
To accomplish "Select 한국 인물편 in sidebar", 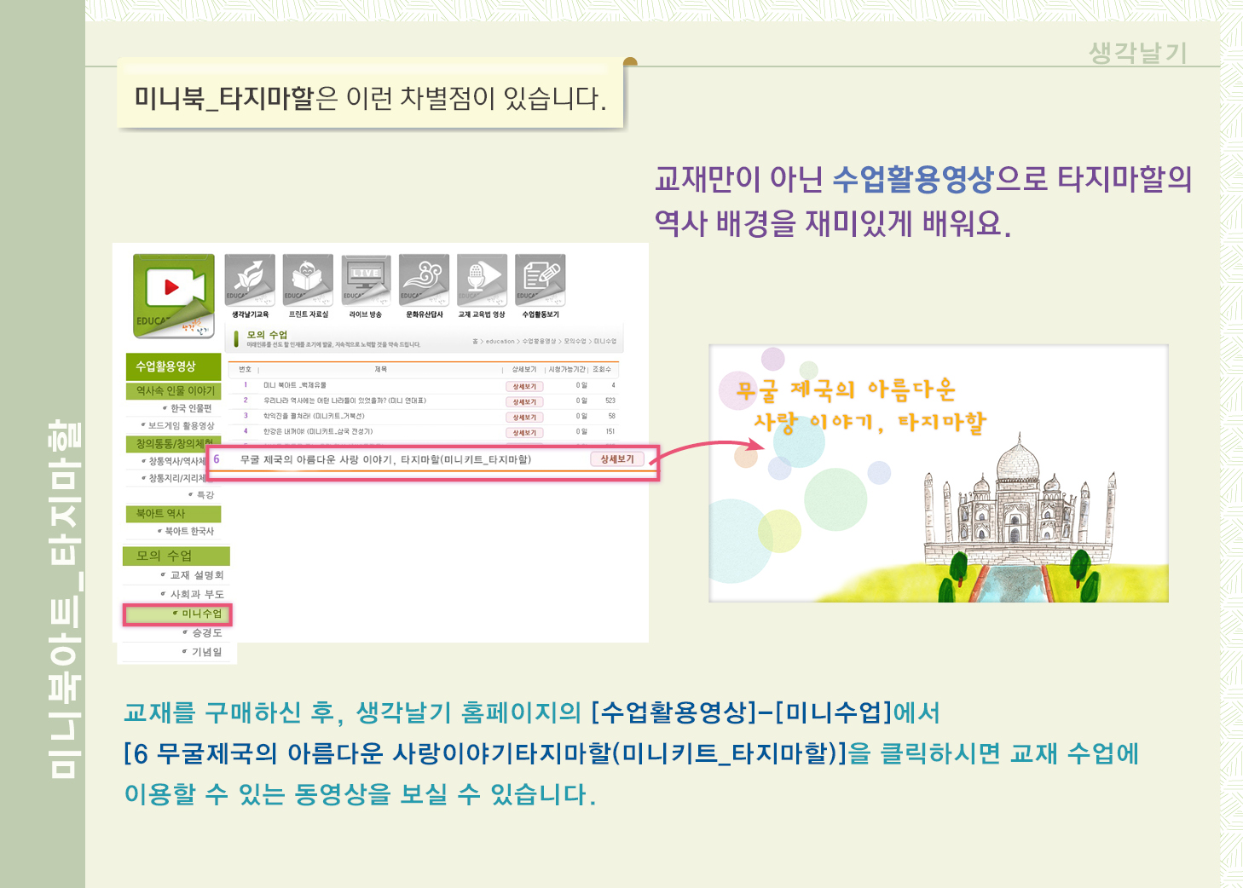I will pyautogui.click(x=191, y=408).
